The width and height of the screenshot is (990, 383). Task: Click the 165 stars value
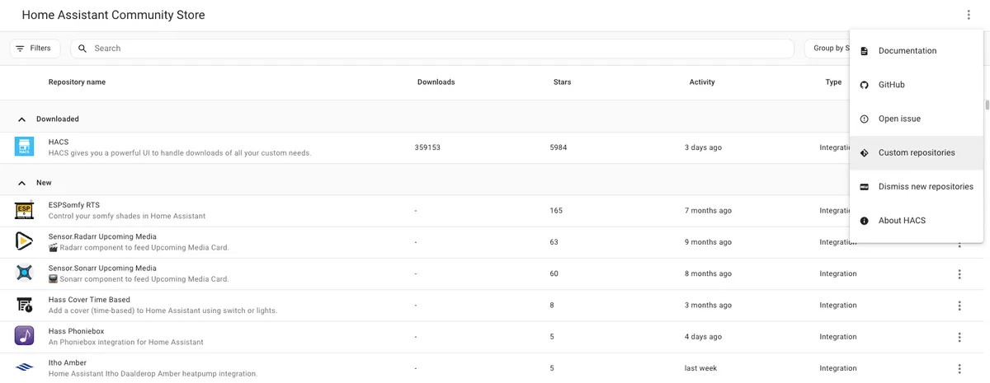556,211
